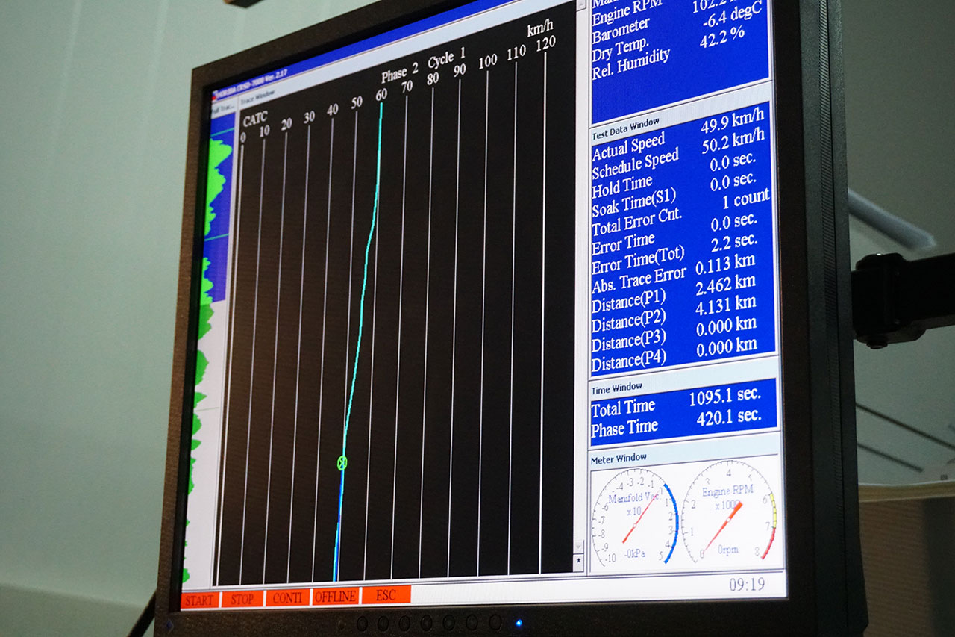Click the Total Error Cnt. value 1 count
This screenshot has height=637, width=955.
coord(745,199)
